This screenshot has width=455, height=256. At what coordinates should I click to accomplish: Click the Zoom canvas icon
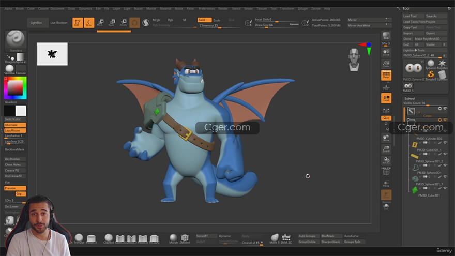386,64
